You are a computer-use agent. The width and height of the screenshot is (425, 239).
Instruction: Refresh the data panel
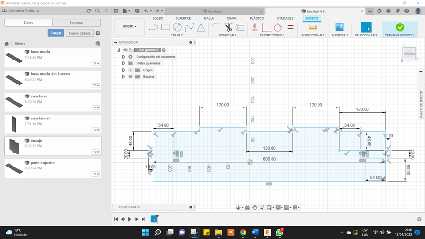point(89,11)
